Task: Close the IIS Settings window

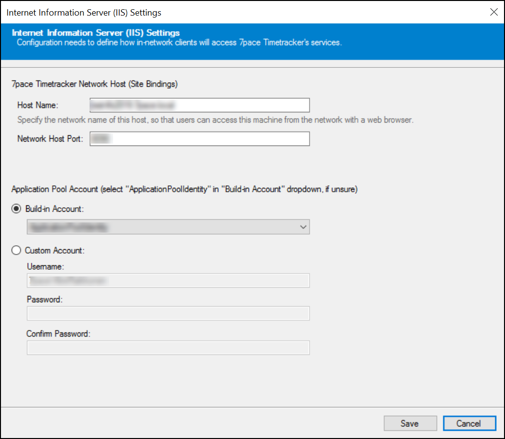Action: click(494, 12)
